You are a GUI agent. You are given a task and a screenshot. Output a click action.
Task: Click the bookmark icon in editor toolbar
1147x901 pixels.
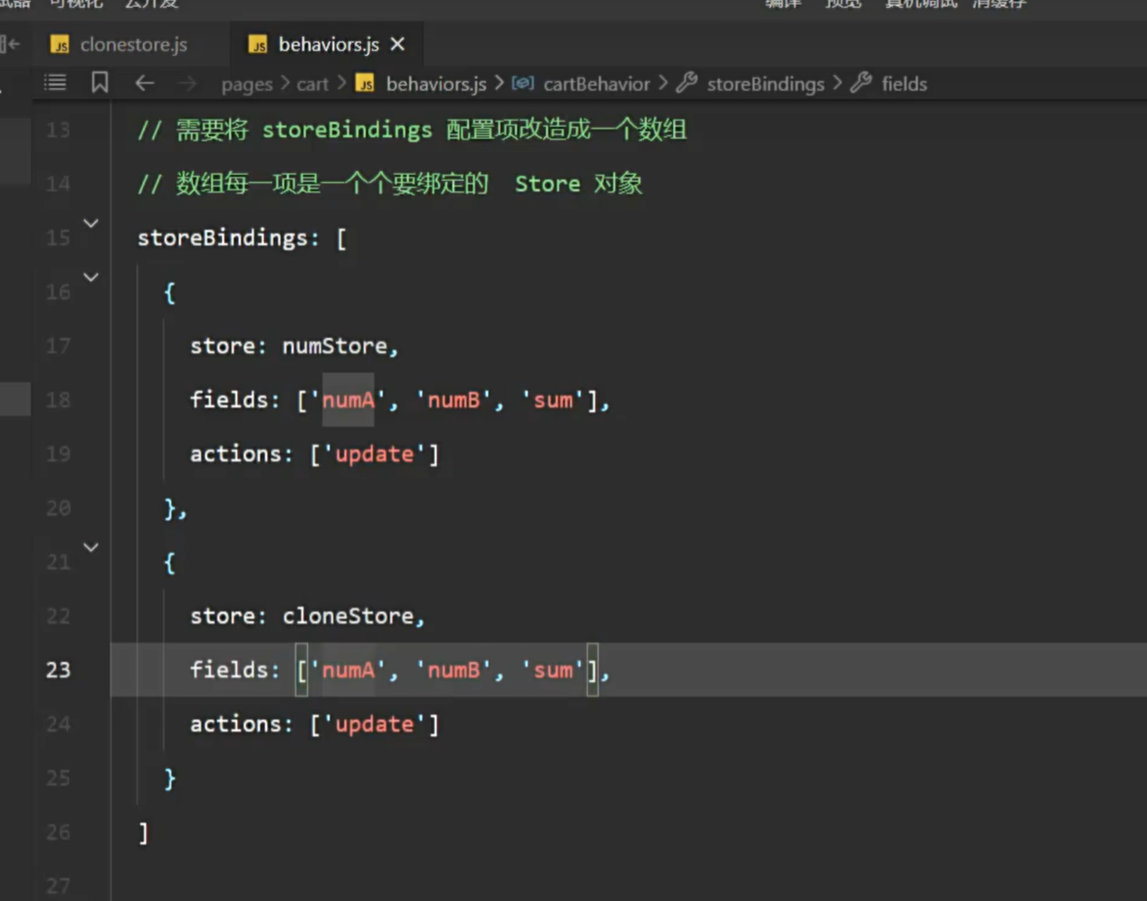[100, 83]
